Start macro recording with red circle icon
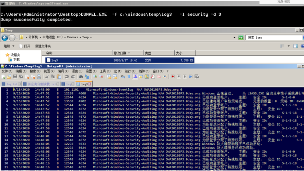This screenshot has height=171, width=304. (x=173, y=77)
